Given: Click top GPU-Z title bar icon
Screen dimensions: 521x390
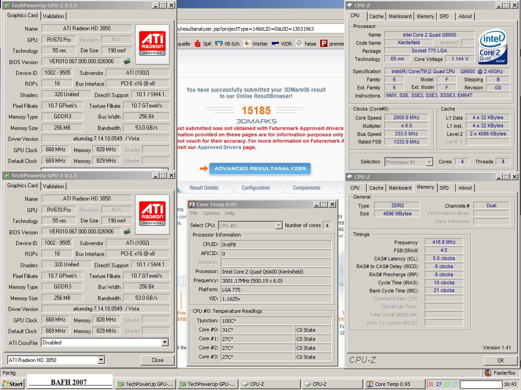Looking at the screenshot, I should pyautogui.click(x=6, y=5).
